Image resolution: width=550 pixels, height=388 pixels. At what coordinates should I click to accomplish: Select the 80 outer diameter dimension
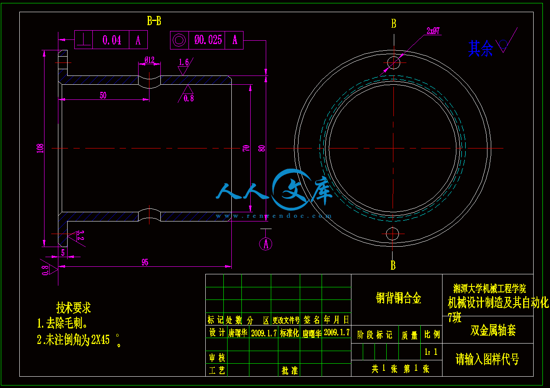[x=262, y=148]
